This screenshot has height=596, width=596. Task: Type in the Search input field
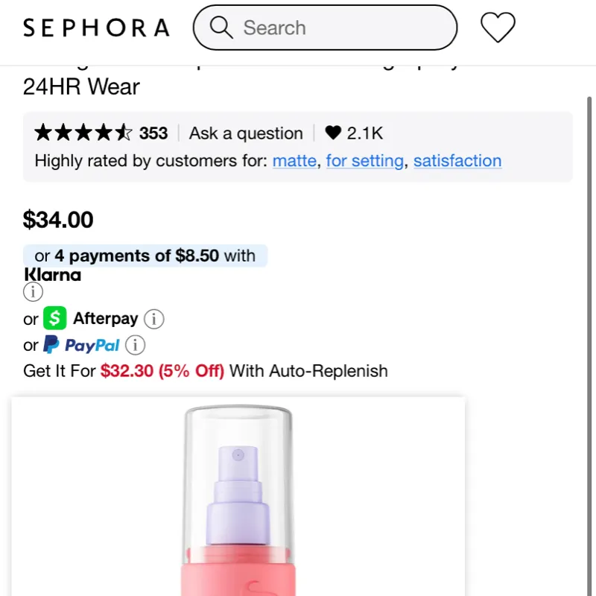pyautogui.click(x=343, y=28)
